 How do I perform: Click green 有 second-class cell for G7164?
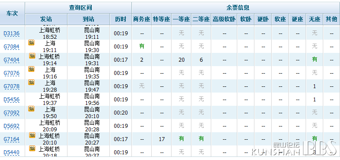tap(201, 138)
